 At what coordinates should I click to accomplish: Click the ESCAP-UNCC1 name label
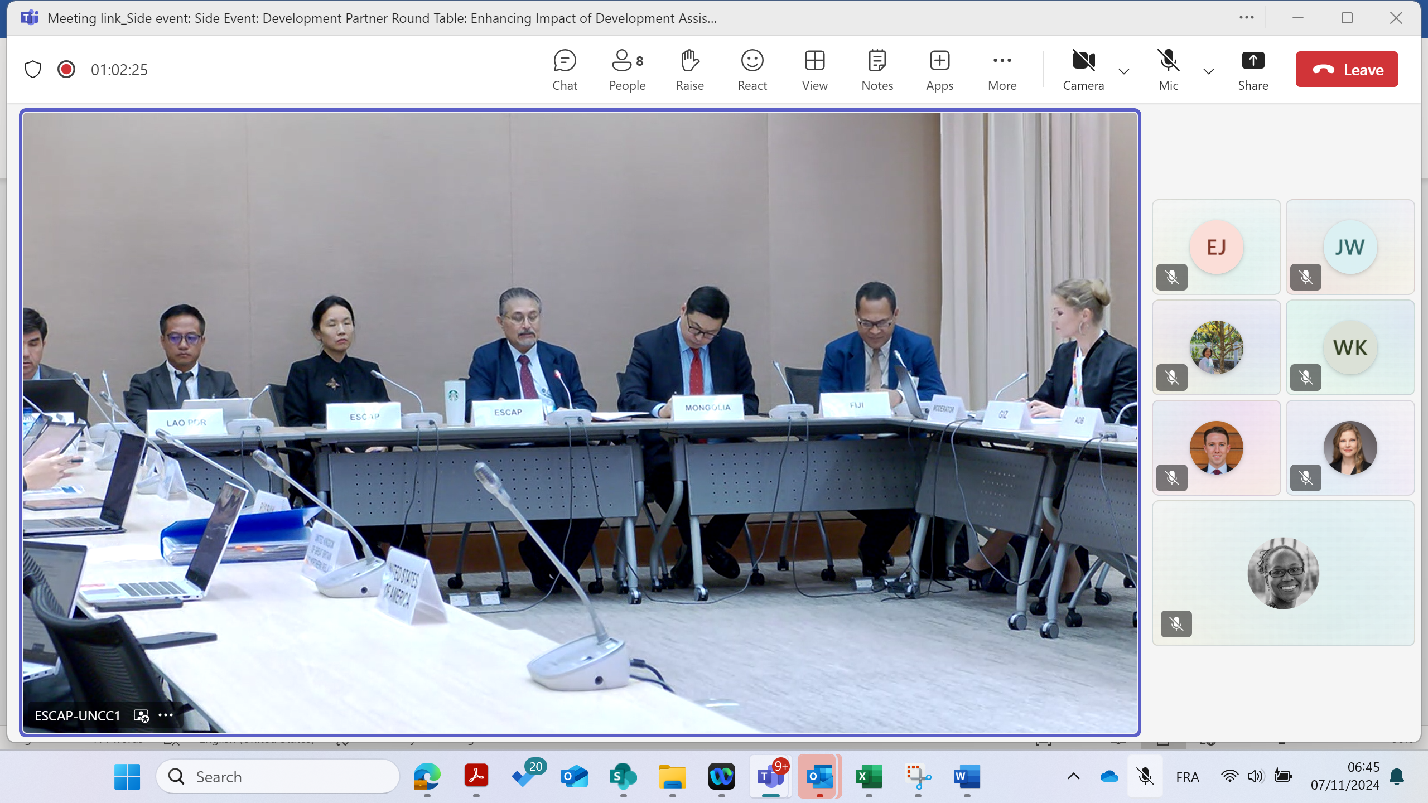point(78,715)
